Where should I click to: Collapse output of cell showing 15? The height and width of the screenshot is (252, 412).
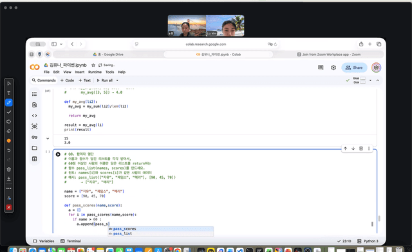tap(48, 138)
